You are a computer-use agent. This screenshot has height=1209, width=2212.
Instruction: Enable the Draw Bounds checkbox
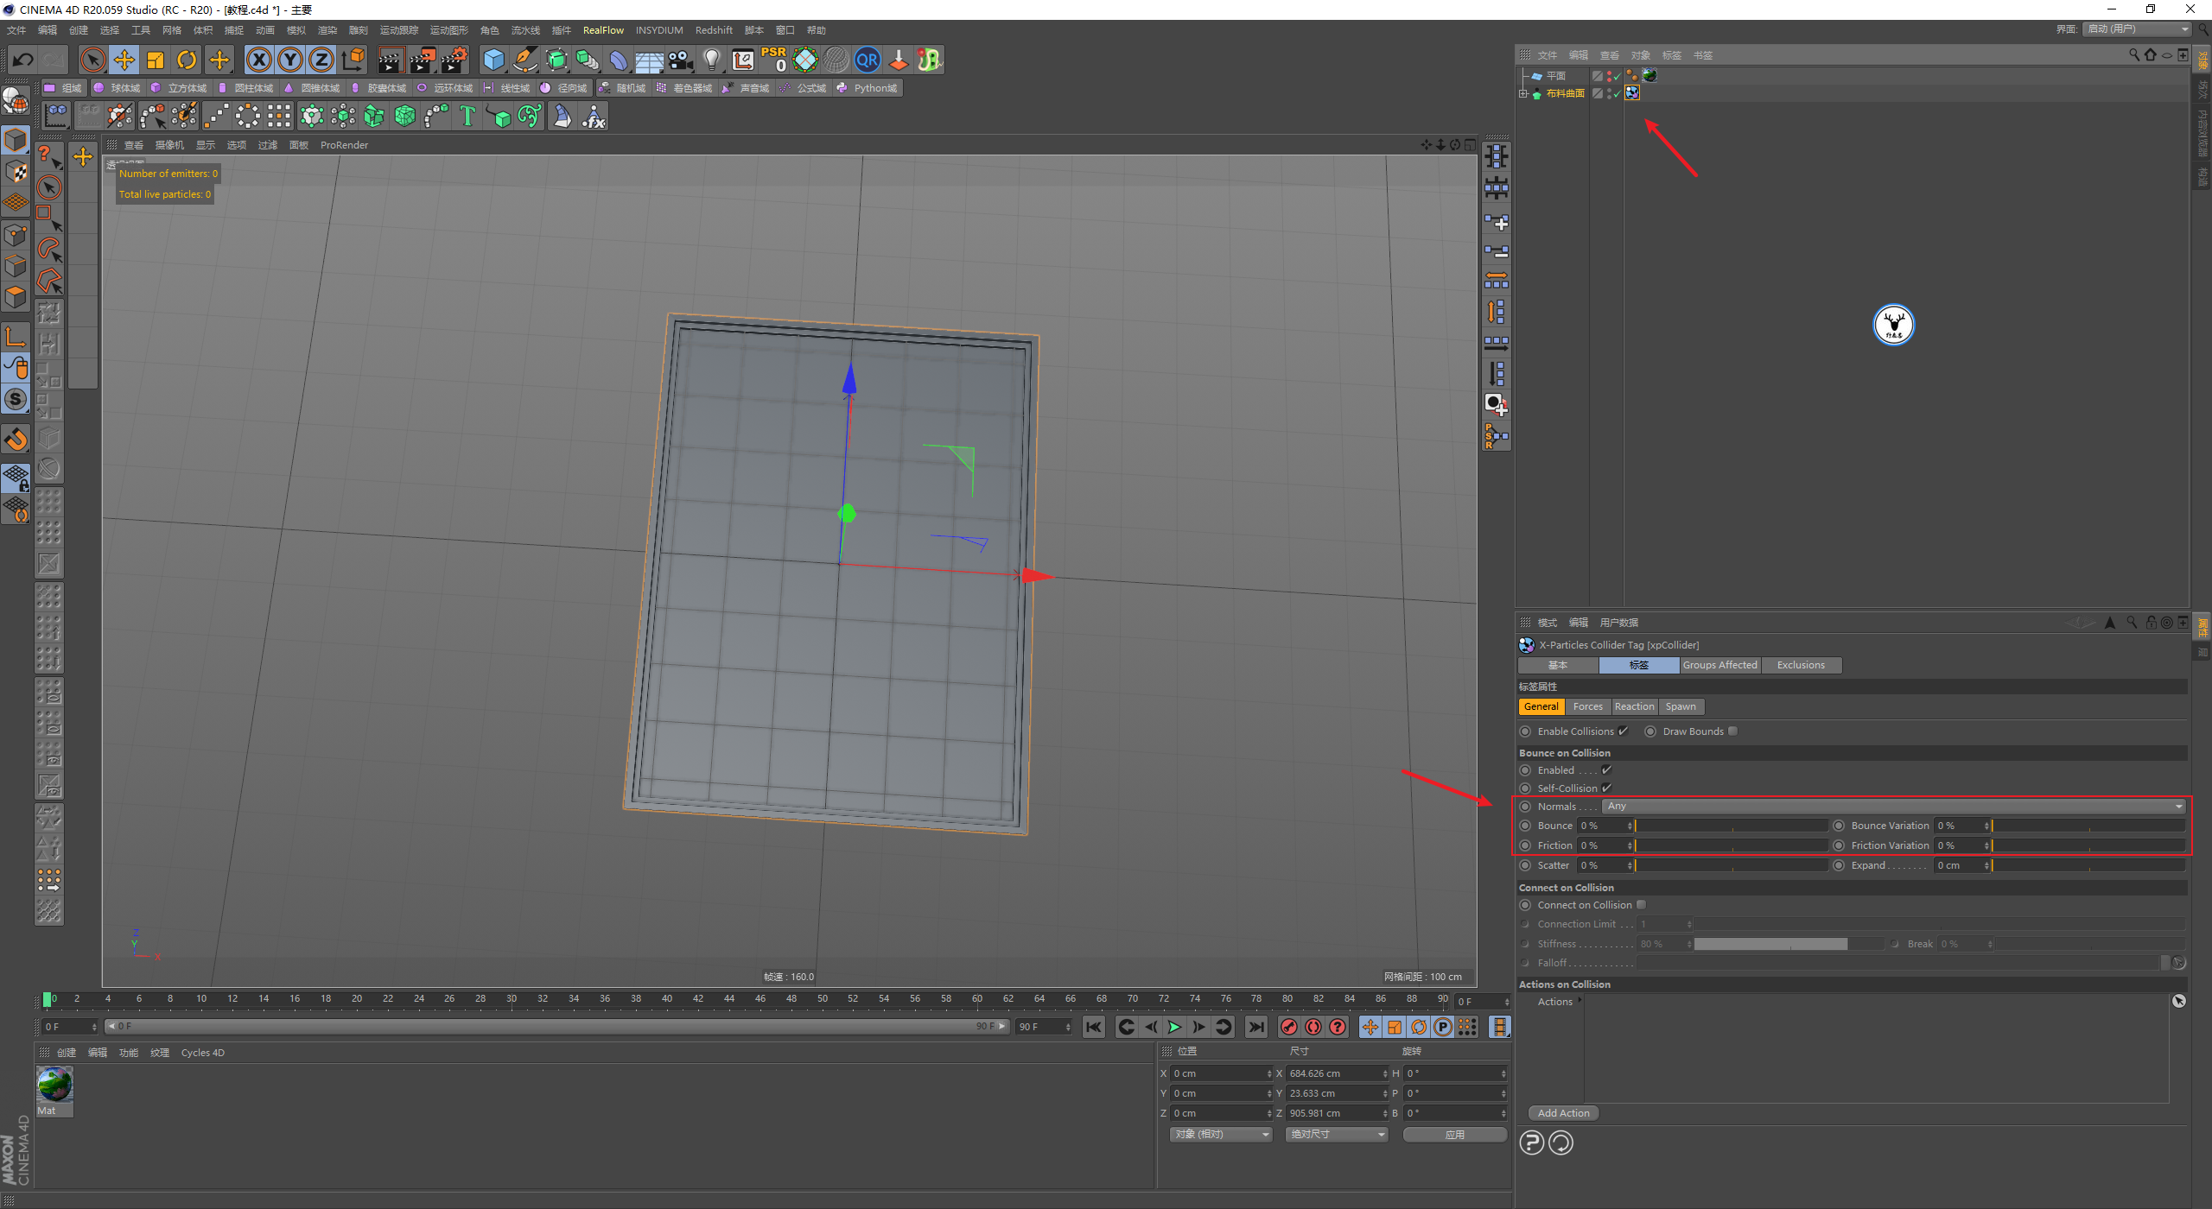coord(1732,731)
